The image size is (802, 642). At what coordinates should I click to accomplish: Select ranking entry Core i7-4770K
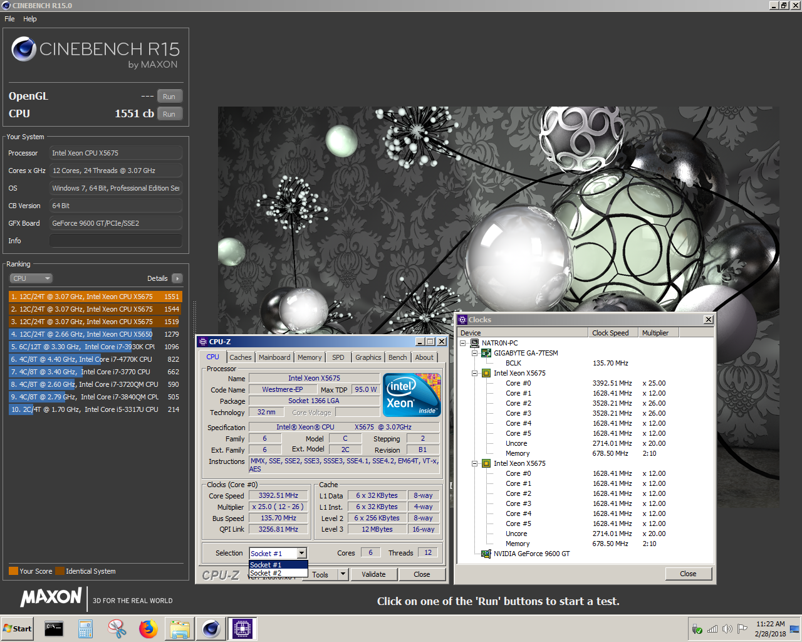[95, 359]
